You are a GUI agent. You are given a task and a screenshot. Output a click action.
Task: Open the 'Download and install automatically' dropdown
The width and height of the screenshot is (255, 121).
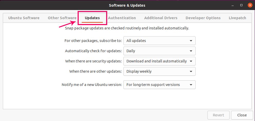click(159, 61)
